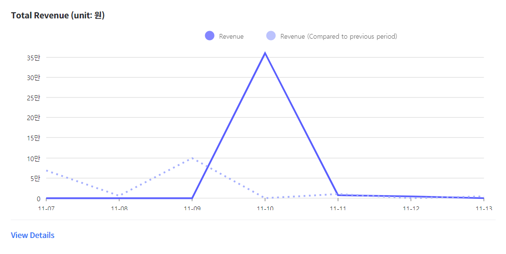
Task: Click the 11-10 x-axis date label
Action: (265, 208)
